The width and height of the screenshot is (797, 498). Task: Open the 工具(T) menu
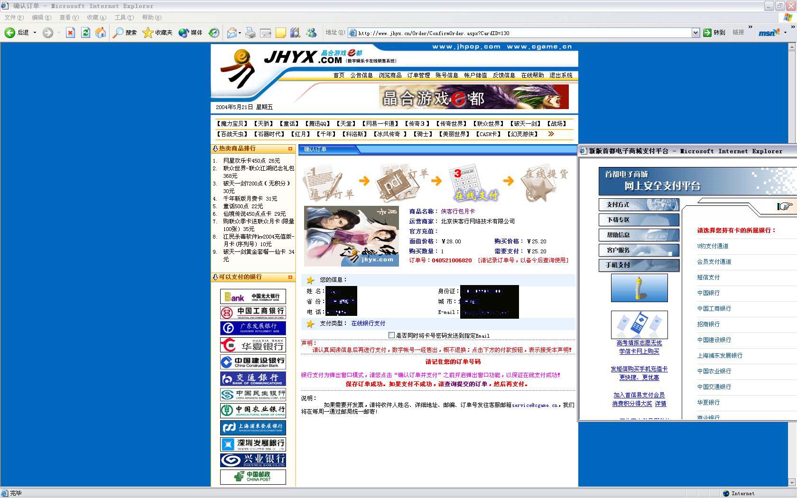point(124,18)
